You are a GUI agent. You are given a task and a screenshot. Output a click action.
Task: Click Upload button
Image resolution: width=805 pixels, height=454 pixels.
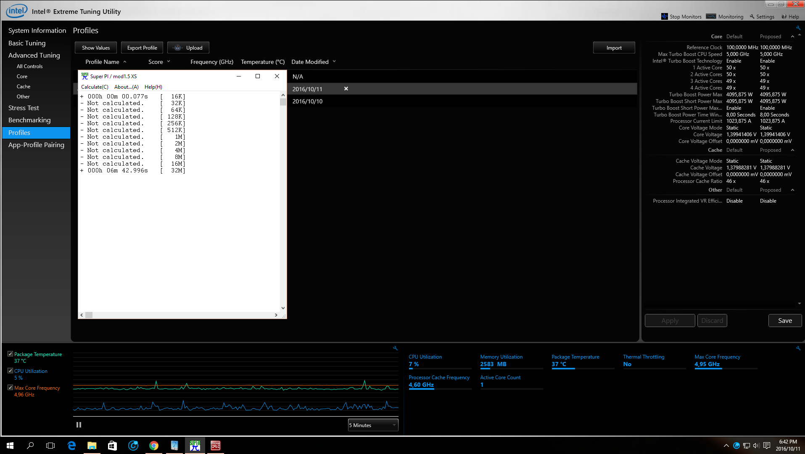pos(188,48)
